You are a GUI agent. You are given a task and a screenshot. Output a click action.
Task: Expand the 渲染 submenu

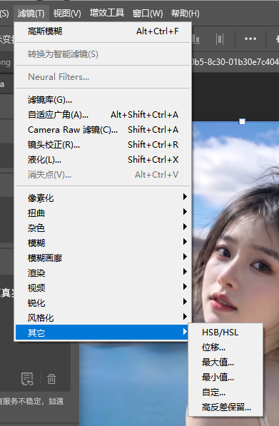coord(103,273)
